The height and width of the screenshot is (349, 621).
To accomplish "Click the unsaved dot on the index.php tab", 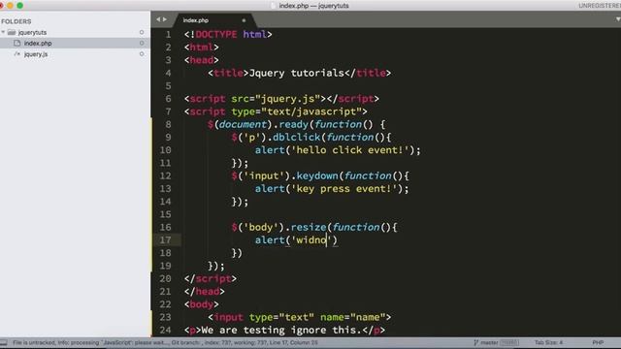I will pyautogui.click(x=244, y=20).
